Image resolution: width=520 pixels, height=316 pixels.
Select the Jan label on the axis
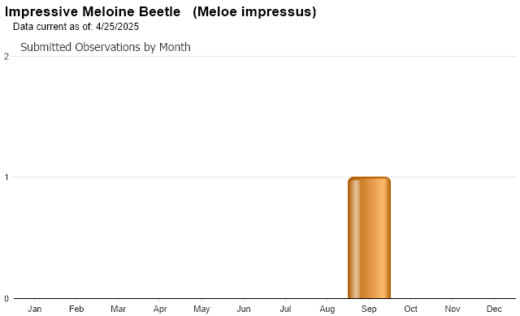(34, 309)
